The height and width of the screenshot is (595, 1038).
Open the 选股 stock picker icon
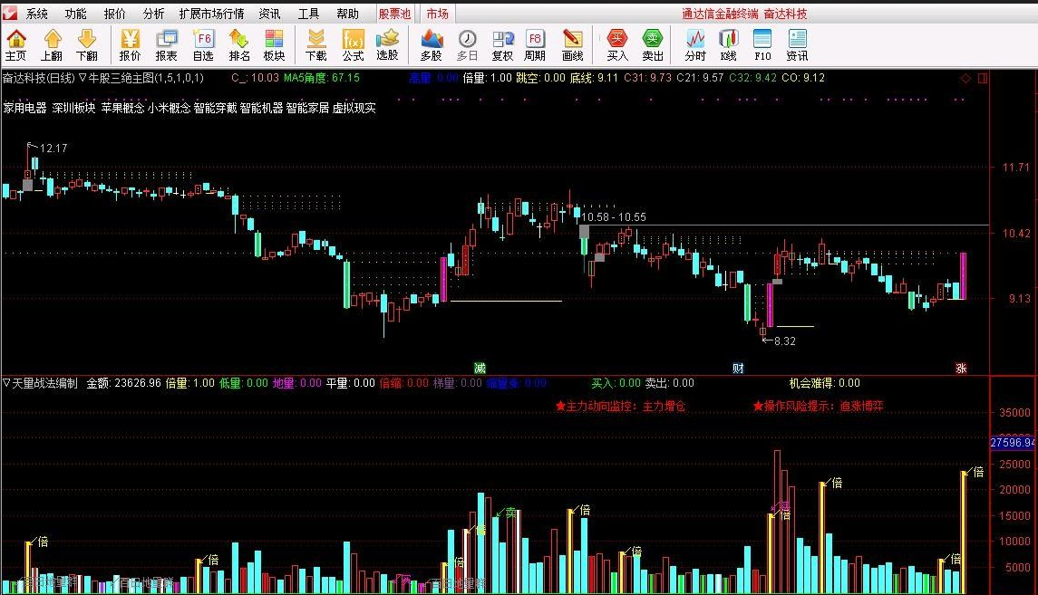click(x=387, y=45)
